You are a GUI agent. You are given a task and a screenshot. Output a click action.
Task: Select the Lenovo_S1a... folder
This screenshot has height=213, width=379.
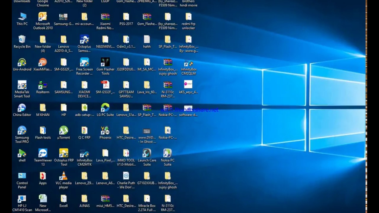point(126,110)
